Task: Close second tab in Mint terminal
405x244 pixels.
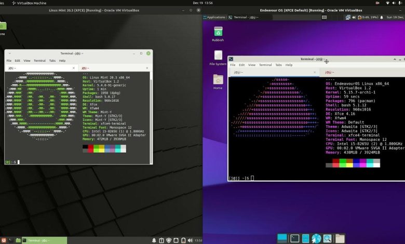Action: [x=147, y=68]
